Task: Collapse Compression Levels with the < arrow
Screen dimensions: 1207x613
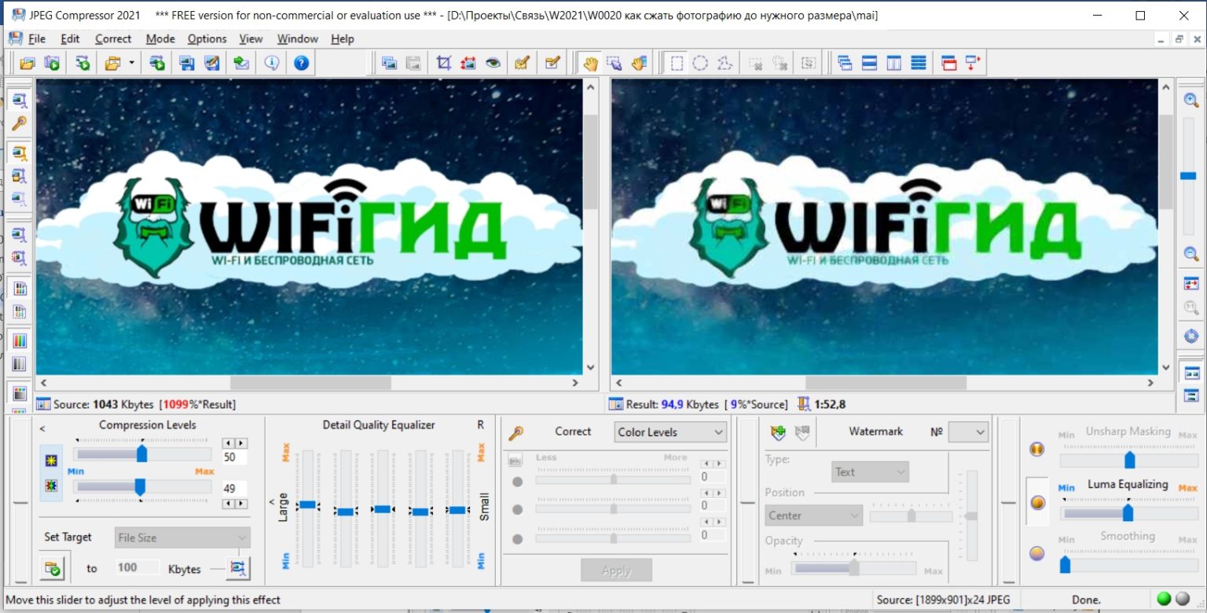Action: pyautogui.click(x=42, y=428)
